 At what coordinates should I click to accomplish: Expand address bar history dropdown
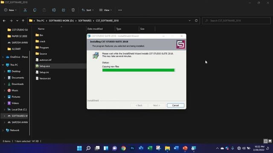click(189, 20)
